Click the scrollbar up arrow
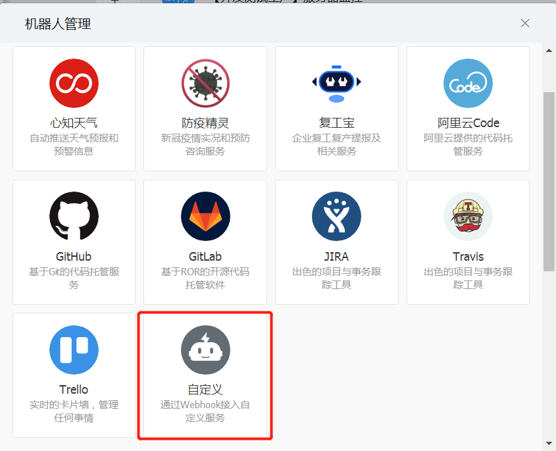This screenshot has height=451, width=556. pyautogui.click(x=549, y=51)
